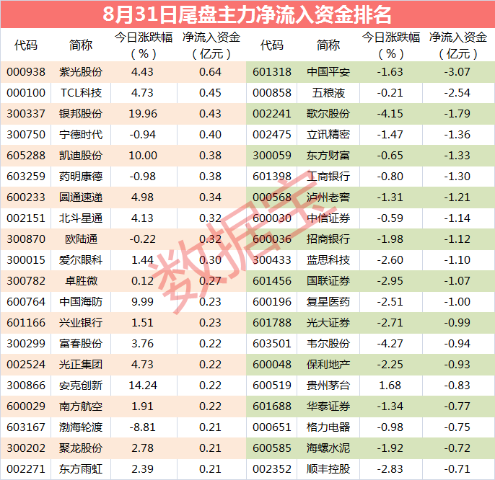Click the 14.24 change value for 安克创新

pyautogui.click(x=143, y=386)
